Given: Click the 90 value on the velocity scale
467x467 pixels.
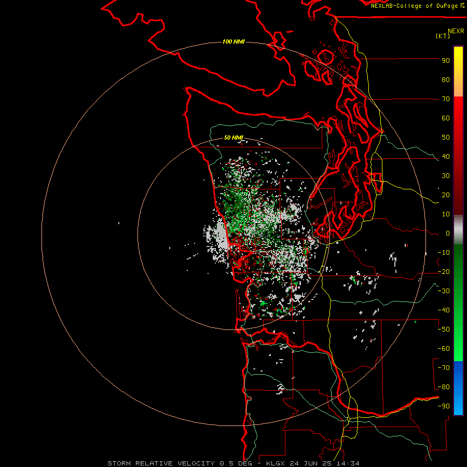Looking at the screenshot, I should point(446,61).
